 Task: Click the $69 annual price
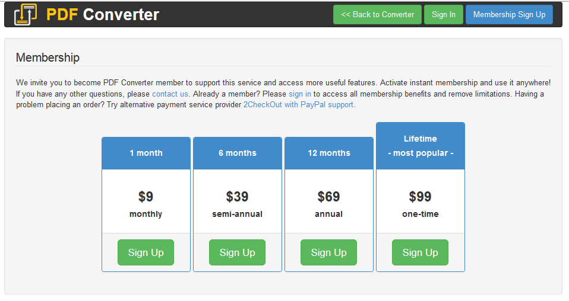(328, 197)
